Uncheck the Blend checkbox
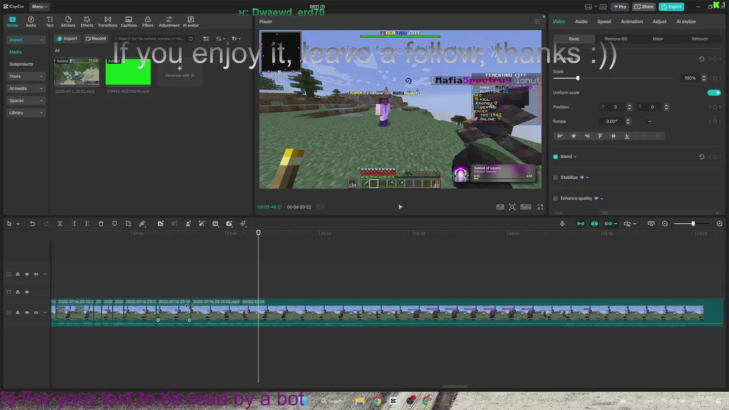Image resolution: width=729 pixels, height=410 pixels. (x=555, y=157)
